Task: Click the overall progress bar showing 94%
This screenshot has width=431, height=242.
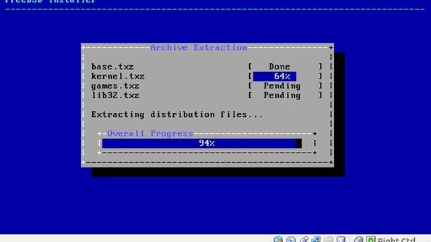Action: (x=202, y=143)
